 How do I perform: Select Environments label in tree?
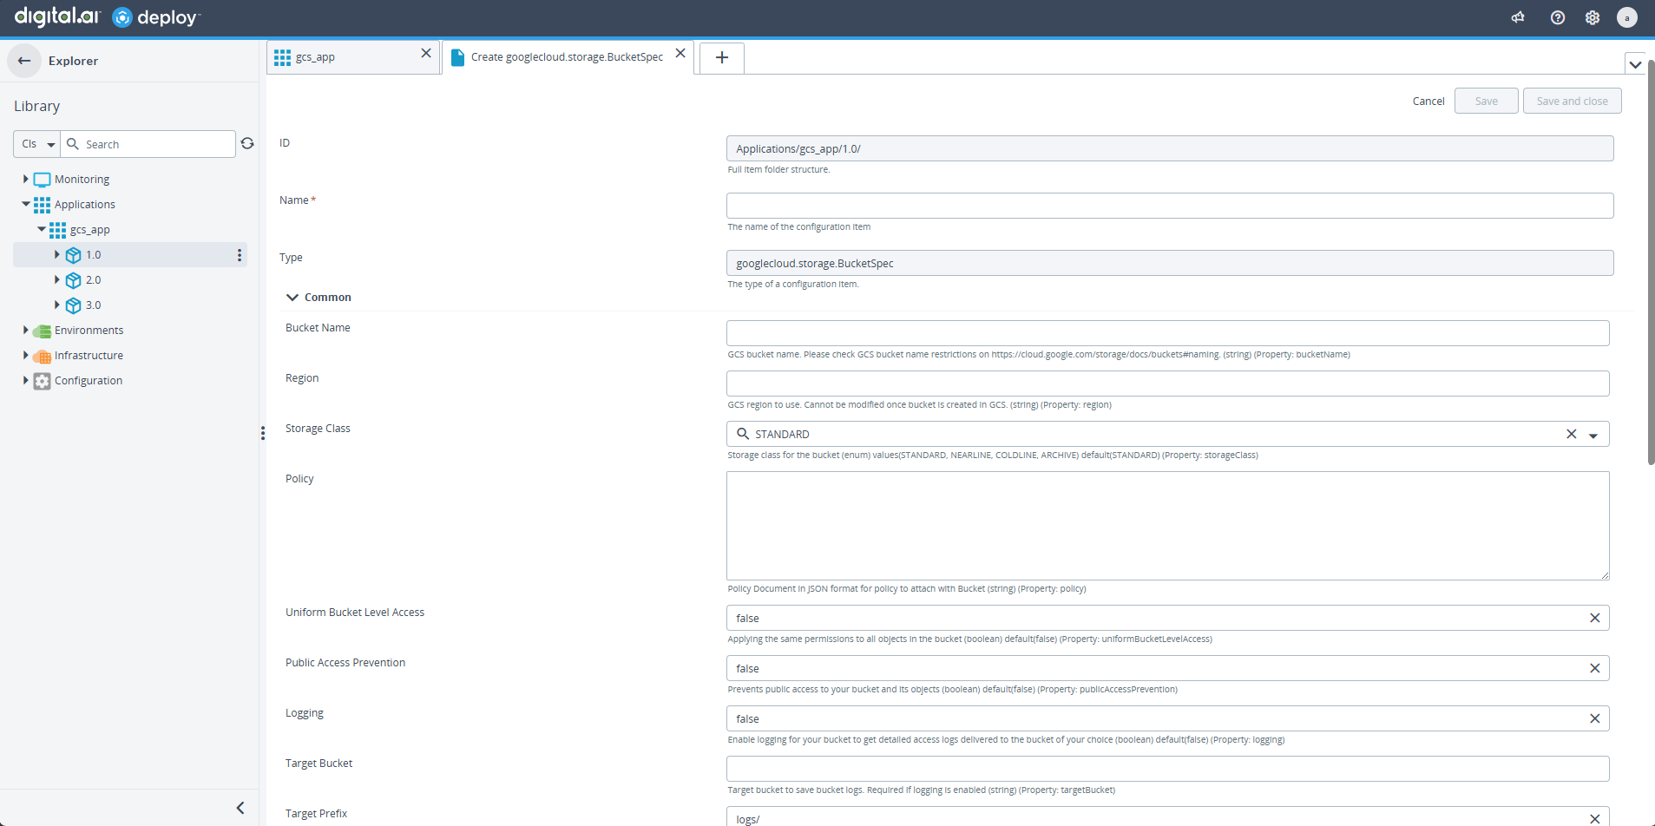(x=89, y=331)
